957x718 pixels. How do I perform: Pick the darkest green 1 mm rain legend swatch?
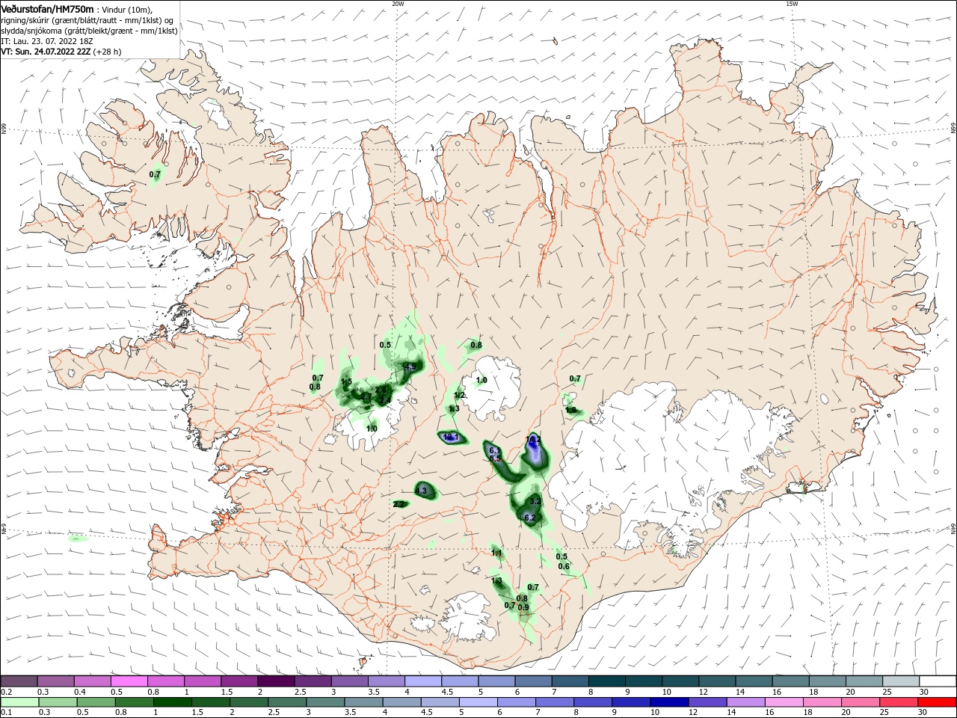pyautogui.click(x=172, y=702)
